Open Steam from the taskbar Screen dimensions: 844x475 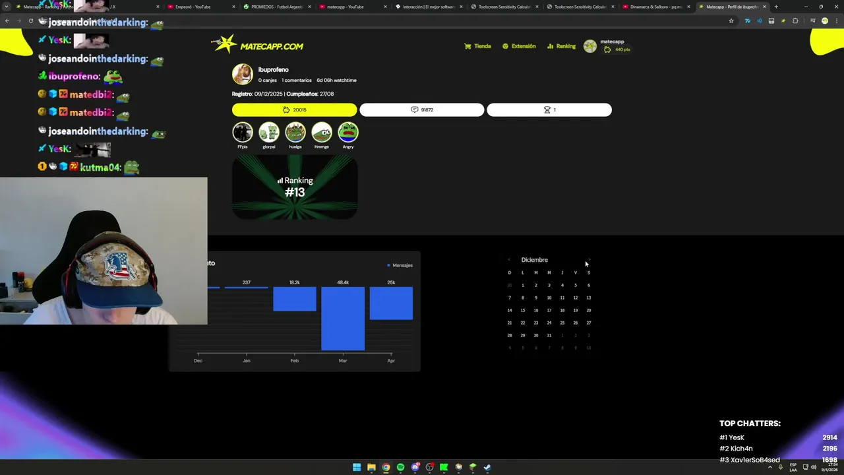coord(487,467)
